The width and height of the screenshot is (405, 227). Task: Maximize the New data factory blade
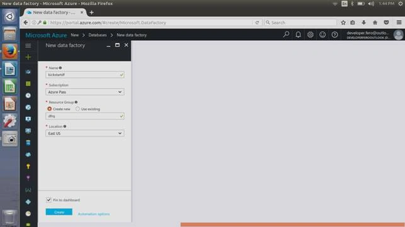[117, 45]
